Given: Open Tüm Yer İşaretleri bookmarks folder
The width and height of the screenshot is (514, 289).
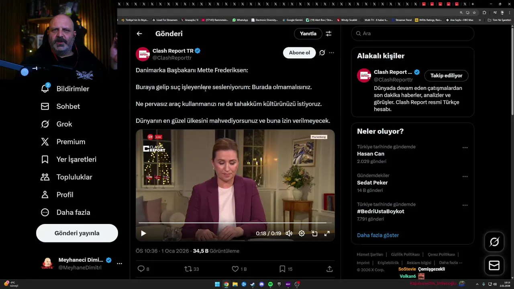Looking at the screenshot, I should tap(499, 20).
